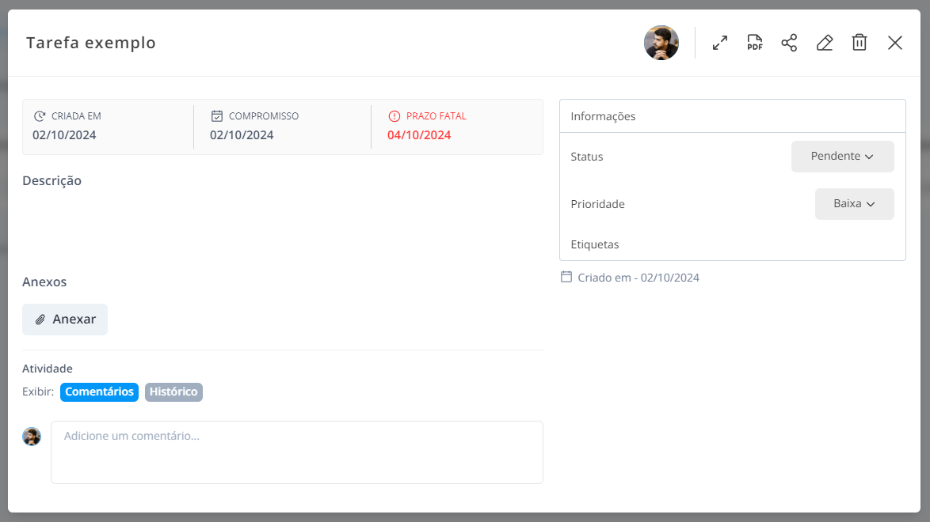Image resolution: width=930 pixels, height=522 pixels.
Task: Show the Comentários activity tab
Action: tap(99, 391)
